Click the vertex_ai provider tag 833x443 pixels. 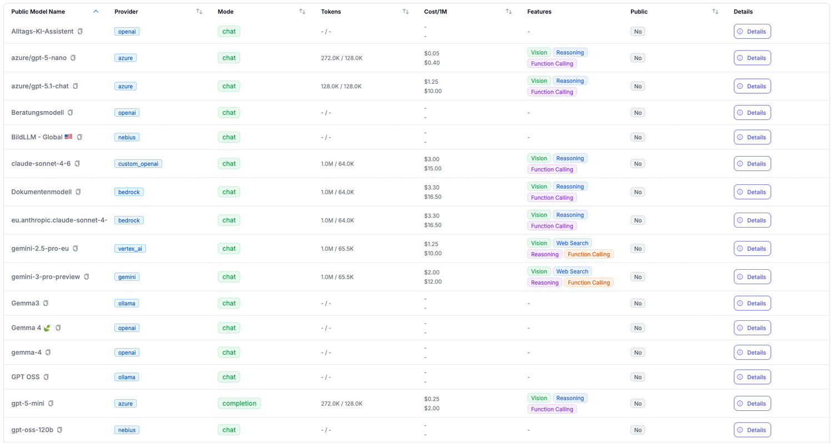[130, 249]
